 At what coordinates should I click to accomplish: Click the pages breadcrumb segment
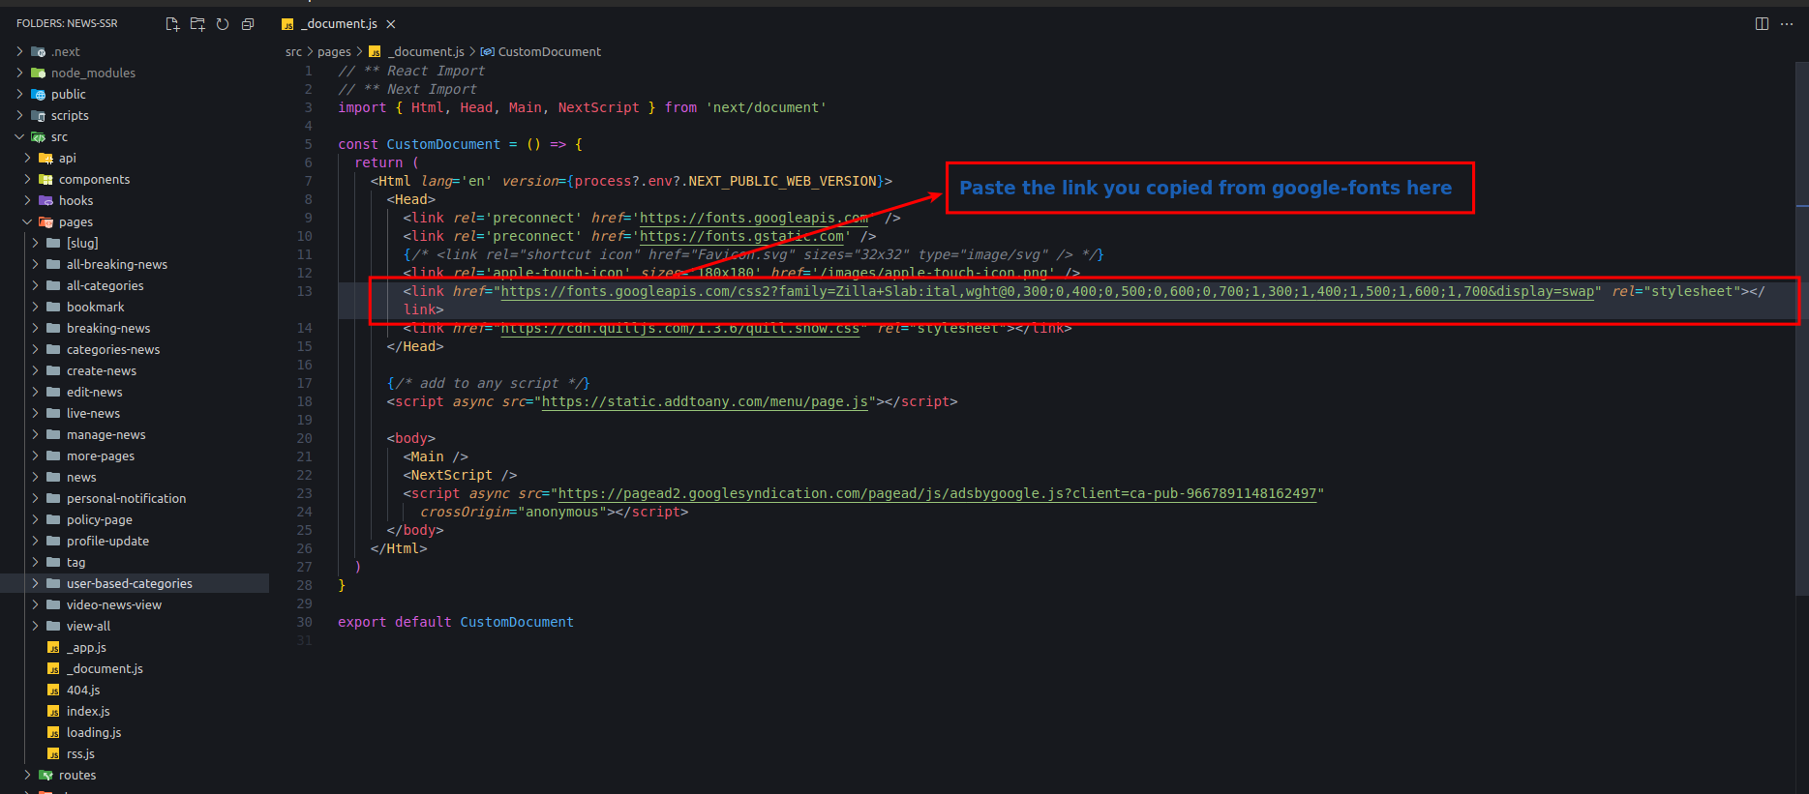pyautogui.click(x=334, y=52)
